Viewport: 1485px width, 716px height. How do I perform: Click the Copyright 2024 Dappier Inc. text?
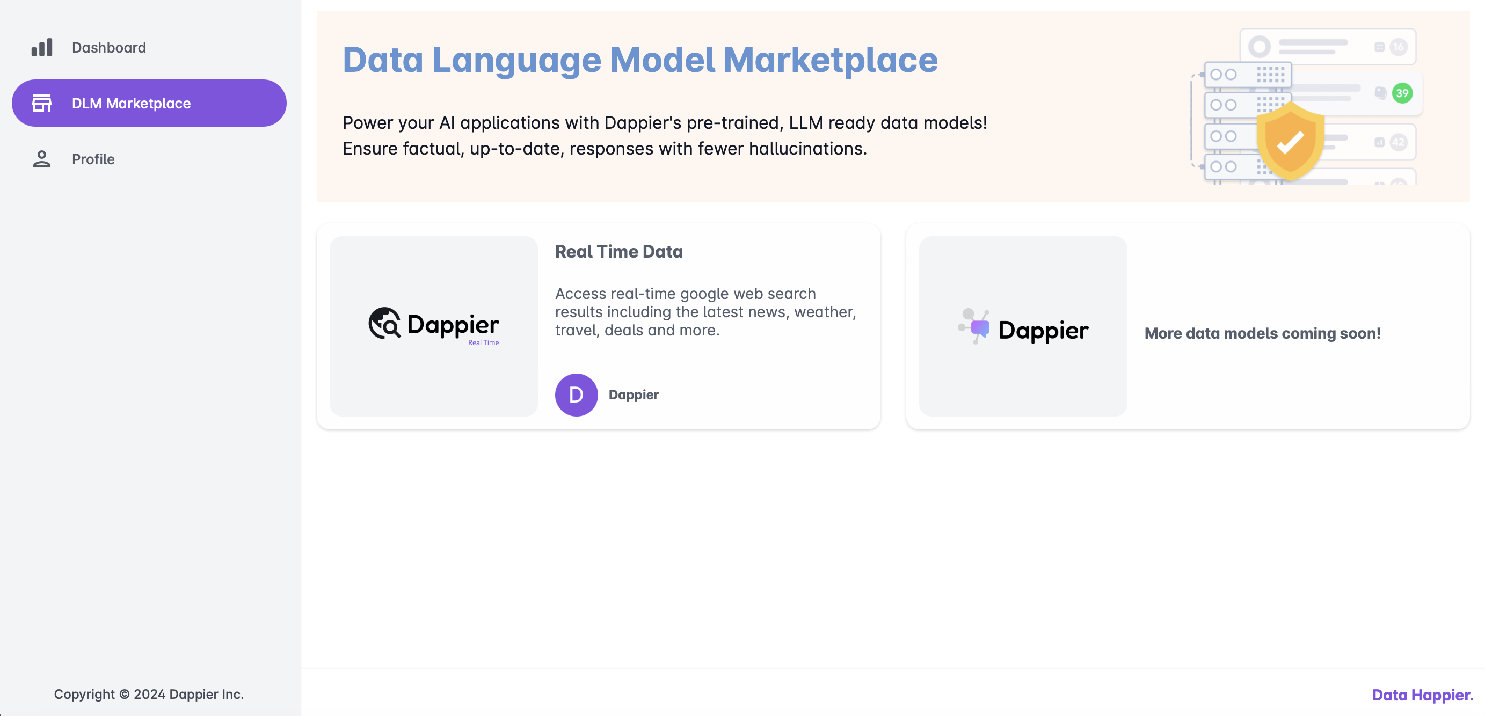[149, 694]
